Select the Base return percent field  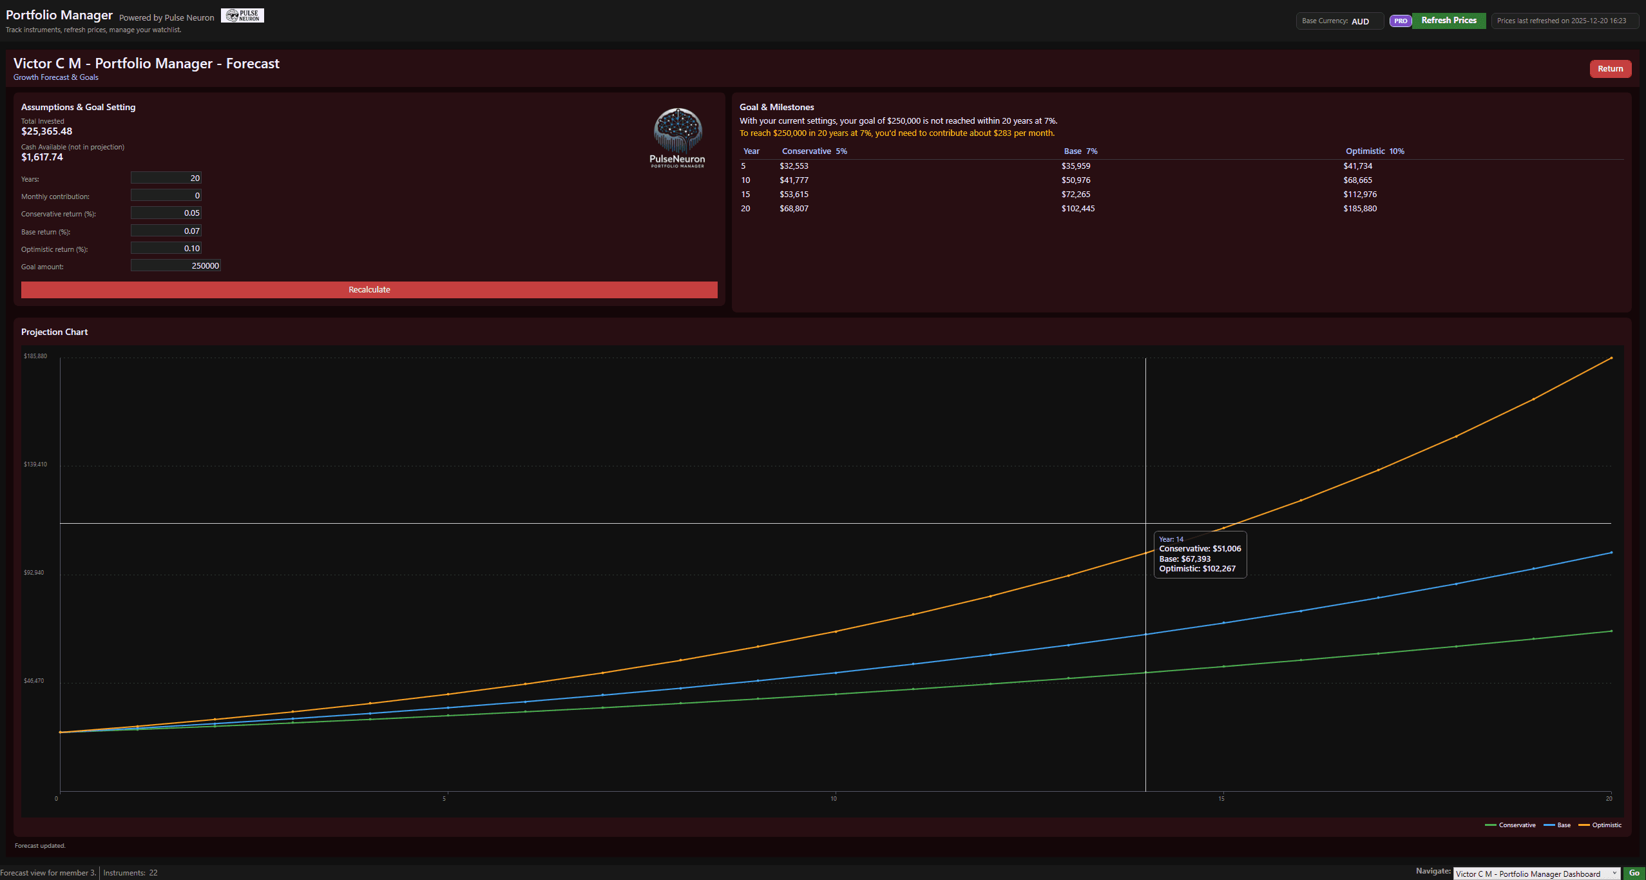point(166,231)
